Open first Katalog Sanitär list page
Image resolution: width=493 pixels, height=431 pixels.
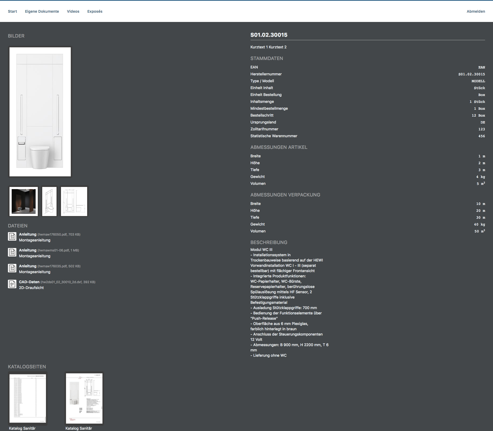click(28, 398)
